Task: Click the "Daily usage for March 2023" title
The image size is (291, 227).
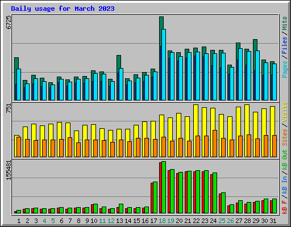Action: click(63, 9)
